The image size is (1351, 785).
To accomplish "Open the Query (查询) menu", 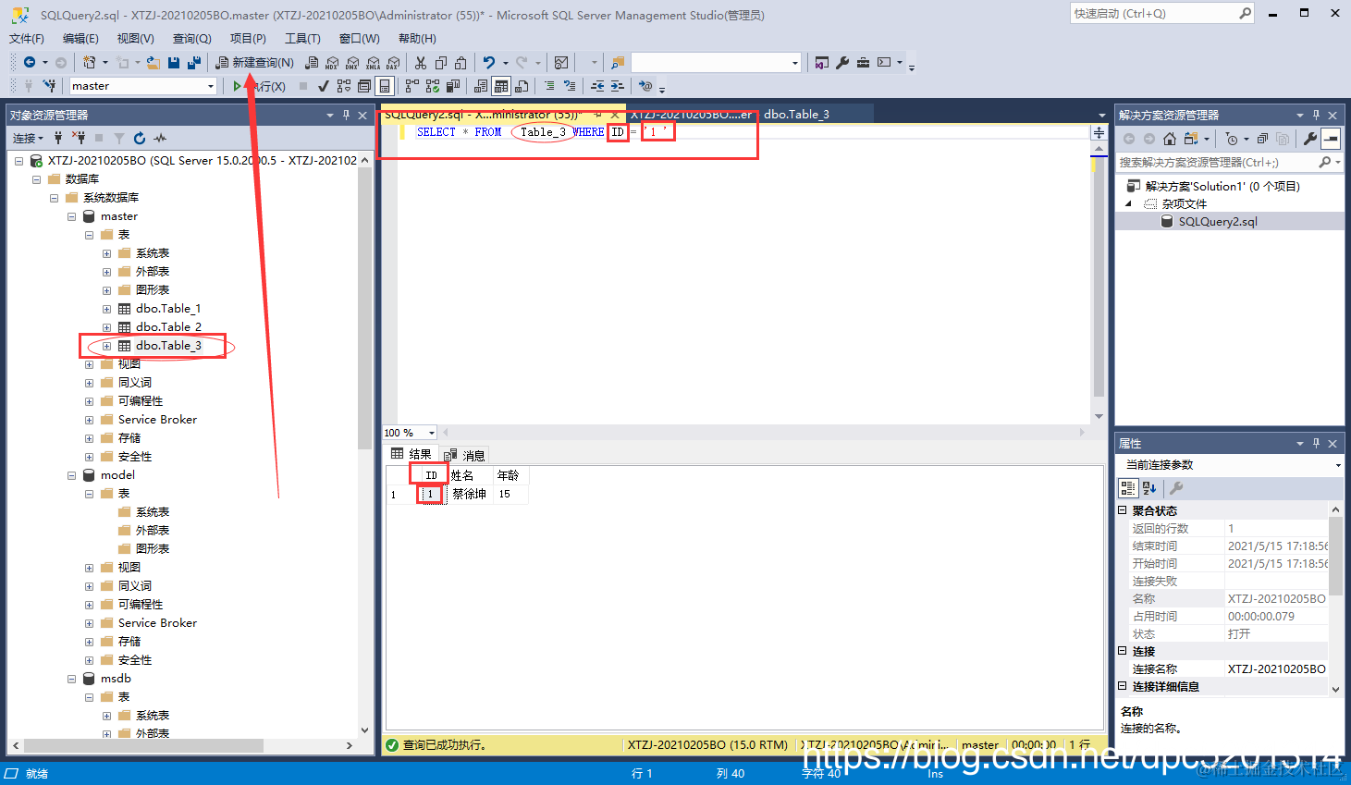I will tap(191, 38).
